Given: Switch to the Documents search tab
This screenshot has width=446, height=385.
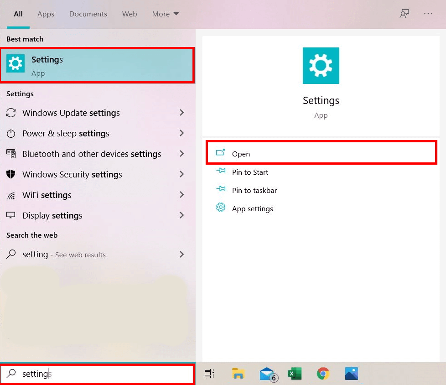Looking at the screenshot, I should 88,14.
